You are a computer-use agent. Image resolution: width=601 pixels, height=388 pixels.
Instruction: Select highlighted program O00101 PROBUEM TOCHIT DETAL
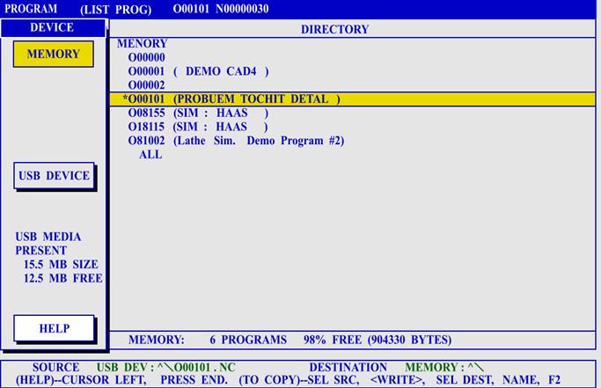352,99
